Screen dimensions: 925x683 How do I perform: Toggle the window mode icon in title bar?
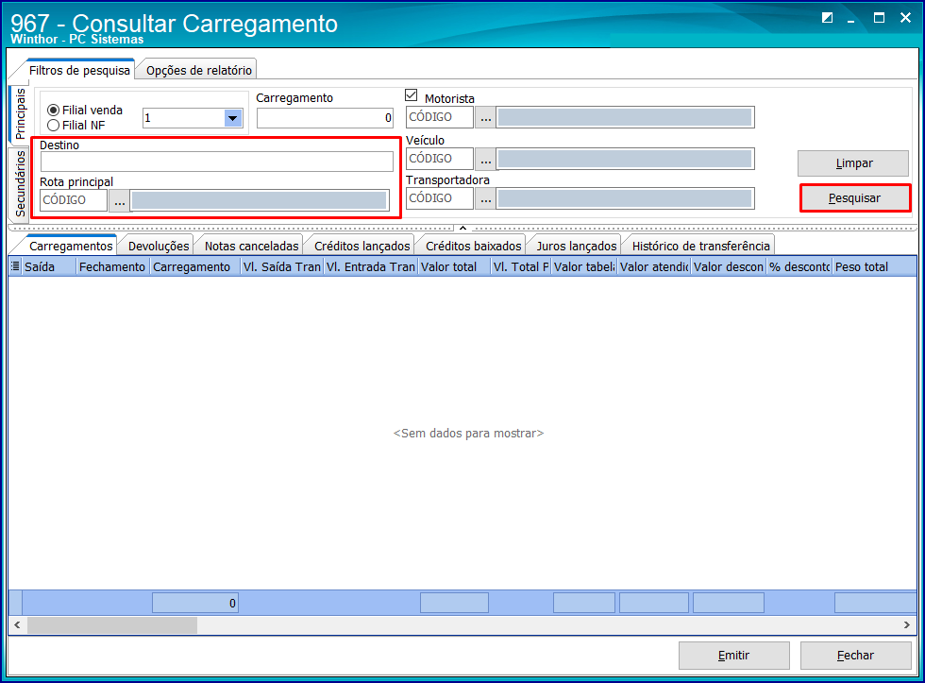click(x=827, y=18)
